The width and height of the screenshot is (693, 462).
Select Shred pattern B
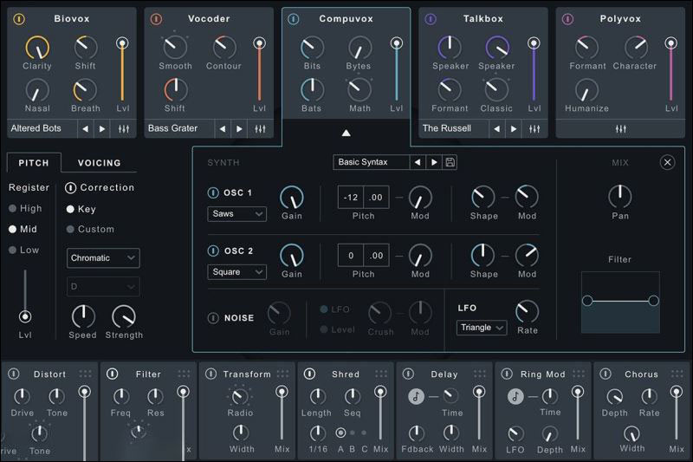pyautogui.click(x=352, y=432)
